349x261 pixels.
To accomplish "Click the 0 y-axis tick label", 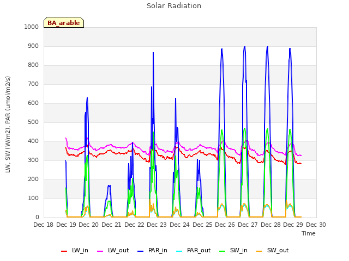I will pyautogui.click(x=37, y=217).
